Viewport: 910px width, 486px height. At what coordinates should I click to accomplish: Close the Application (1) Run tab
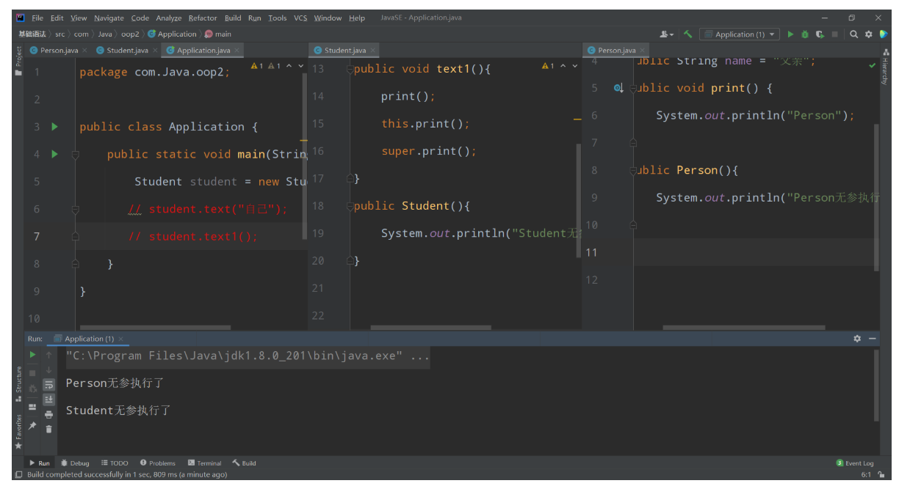click(x=121, y=339)
